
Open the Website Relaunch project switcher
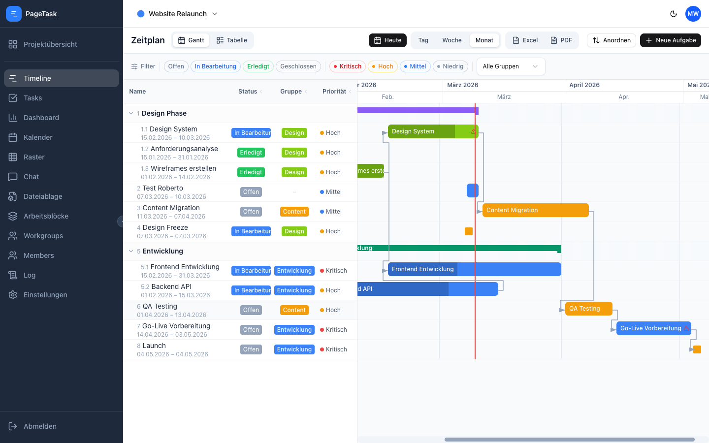pyautogui.click(x=177, y=14)
